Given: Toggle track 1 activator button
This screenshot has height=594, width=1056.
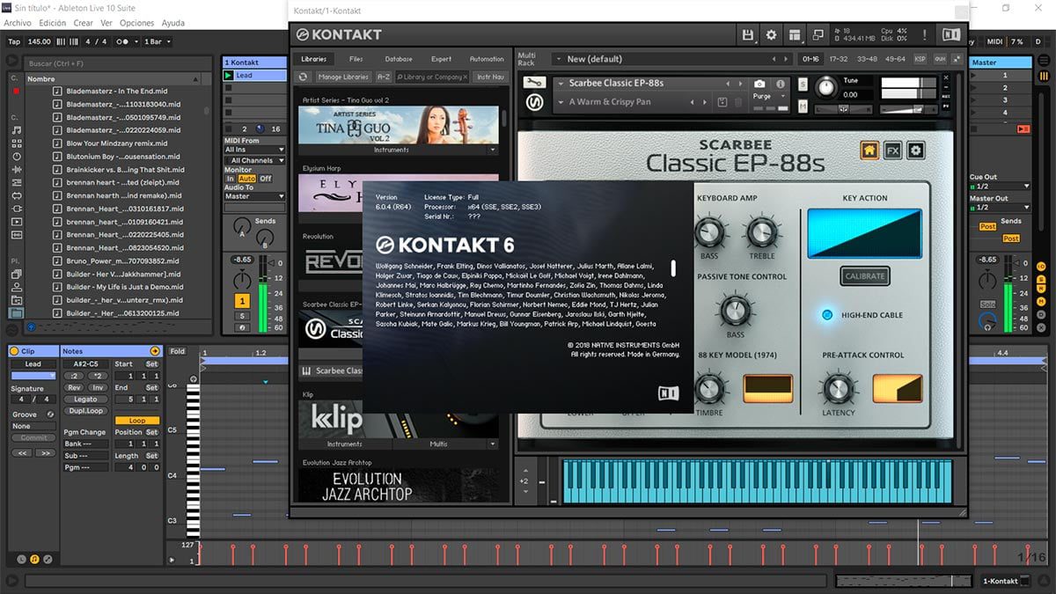Looking at the screenshot, I should [242, 301].
